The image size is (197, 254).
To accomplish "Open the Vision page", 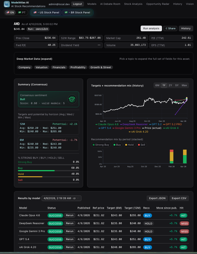I will click(190, 4).
